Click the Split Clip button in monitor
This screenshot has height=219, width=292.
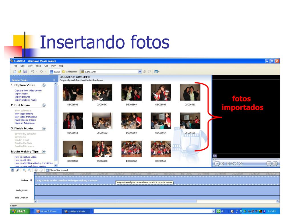click(269, 164)
